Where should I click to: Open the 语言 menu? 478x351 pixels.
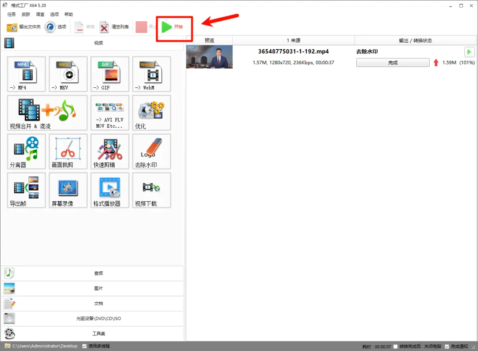coord(40,14)
